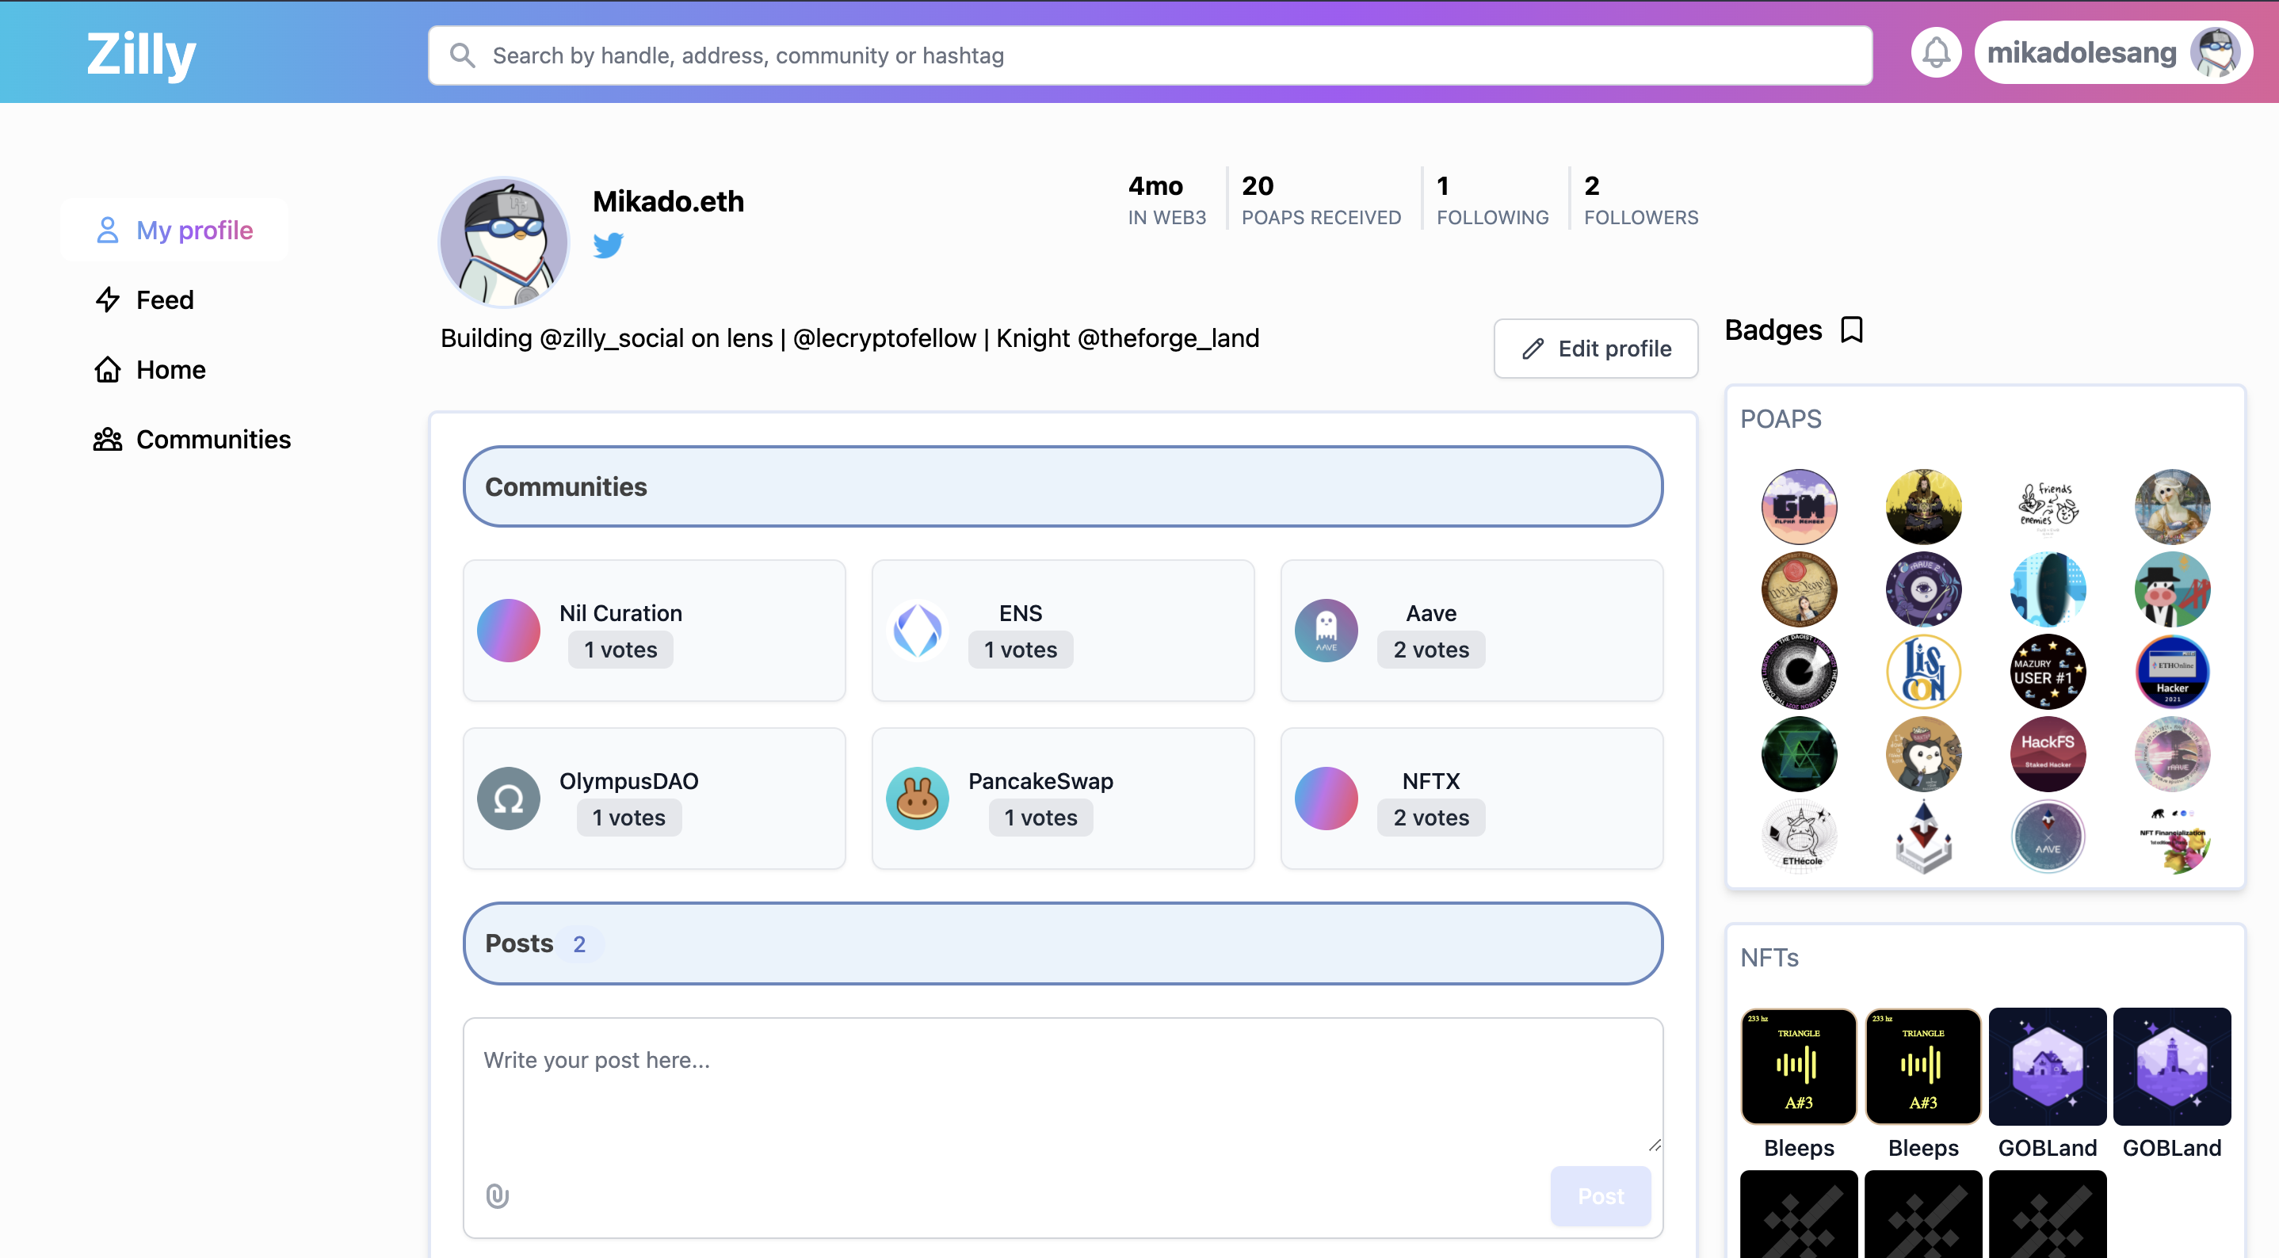This screenshot has width=2279, height=1258.
Task: Click the Mikado.eth profile picture
Action: 504,242
